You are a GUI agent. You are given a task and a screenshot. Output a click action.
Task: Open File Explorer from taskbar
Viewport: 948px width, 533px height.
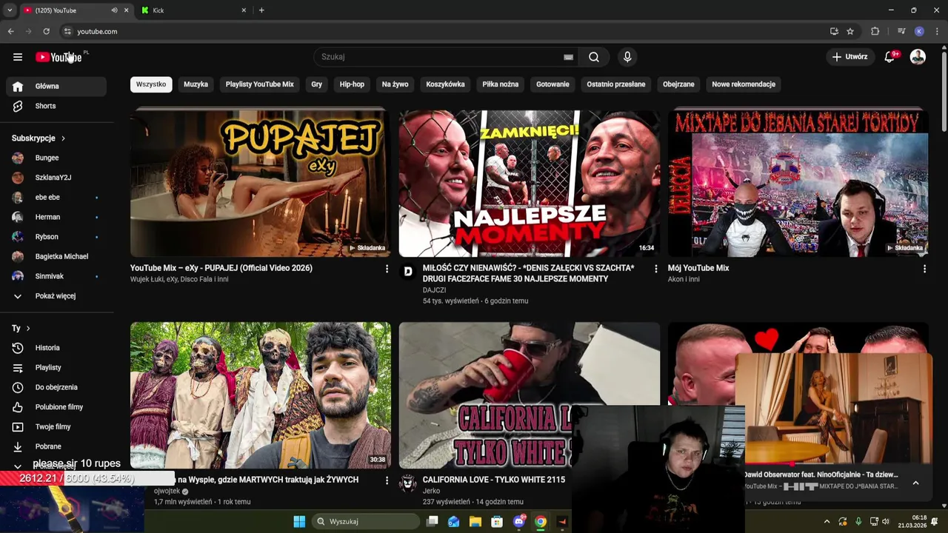[475, 521]
